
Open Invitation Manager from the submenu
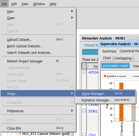105,100
